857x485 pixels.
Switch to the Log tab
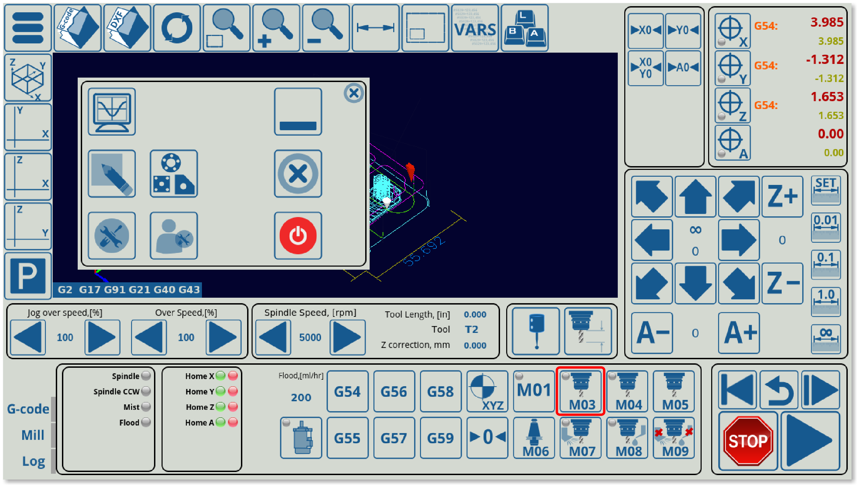tap(33, 461)
